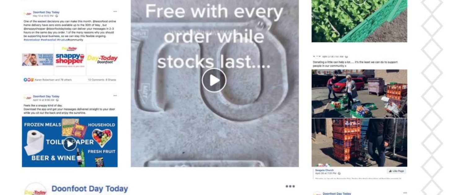Play the 'Free with every order' video

tap(214, 80)
